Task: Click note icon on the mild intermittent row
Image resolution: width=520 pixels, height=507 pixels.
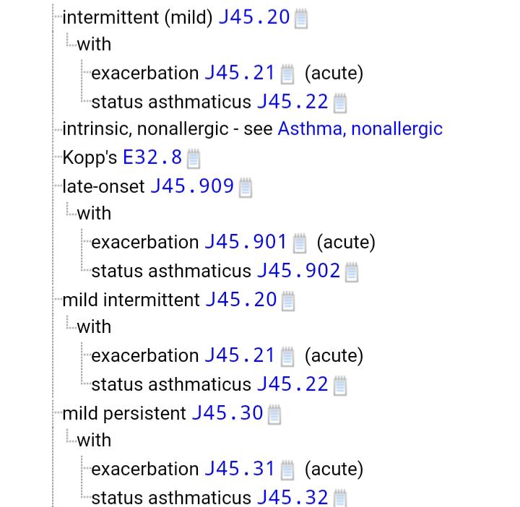Action: [x=287, y=300]
